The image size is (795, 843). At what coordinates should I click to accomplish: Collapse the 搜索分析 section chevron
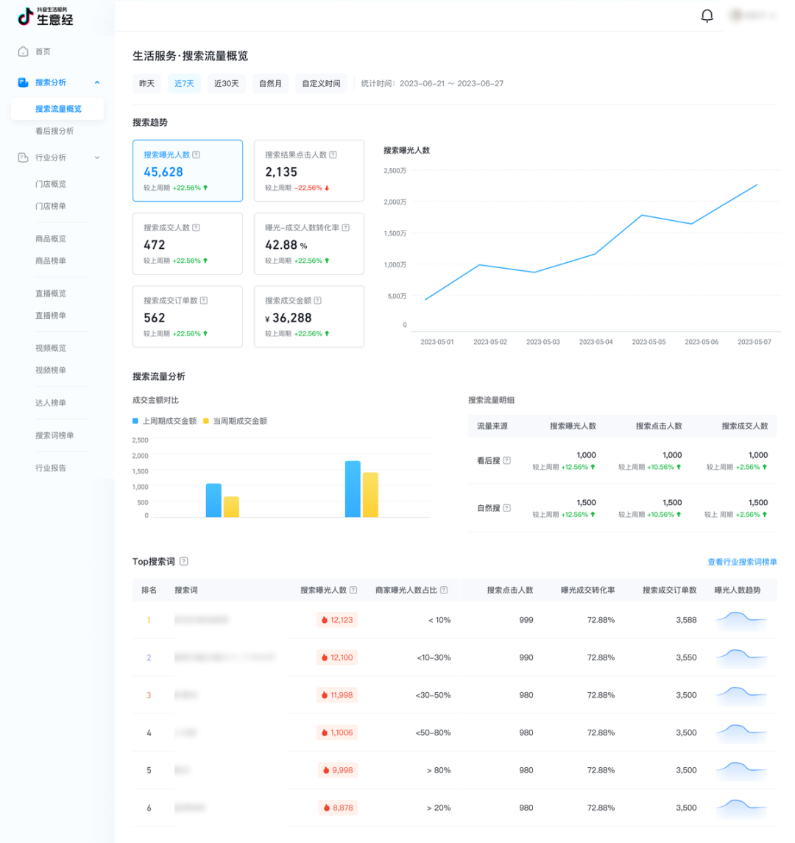click(x=96, y=82)
